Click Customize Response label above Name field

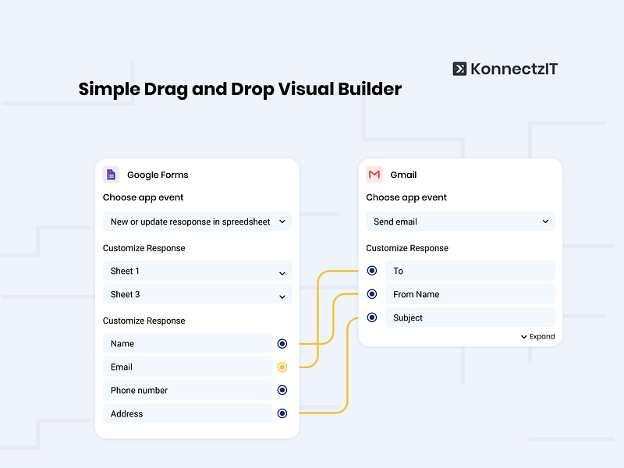pos(144,321)
